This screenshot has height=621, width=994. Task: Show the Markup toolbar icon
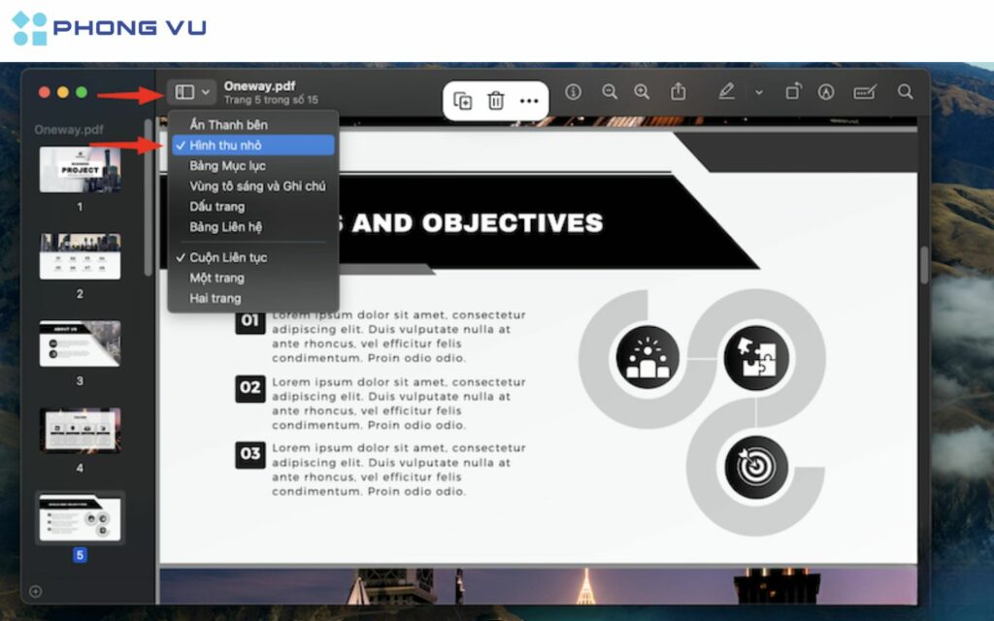click(826, 92)
